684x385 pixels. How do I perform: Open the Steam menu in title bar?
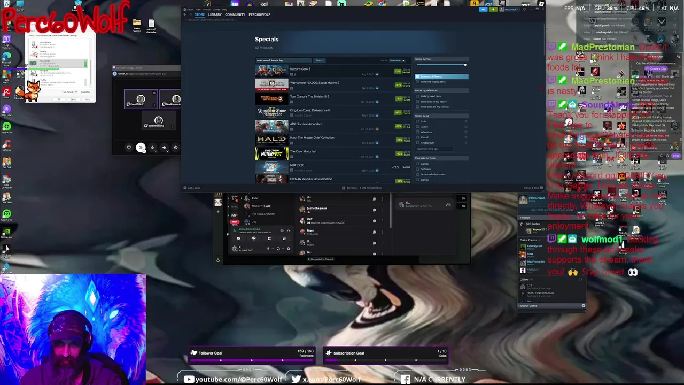(x=190, y=9)
